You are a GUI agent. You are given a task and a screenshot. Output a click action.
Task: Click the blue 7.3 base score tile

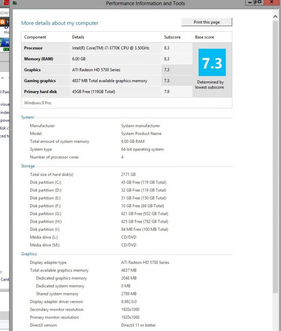212,63
